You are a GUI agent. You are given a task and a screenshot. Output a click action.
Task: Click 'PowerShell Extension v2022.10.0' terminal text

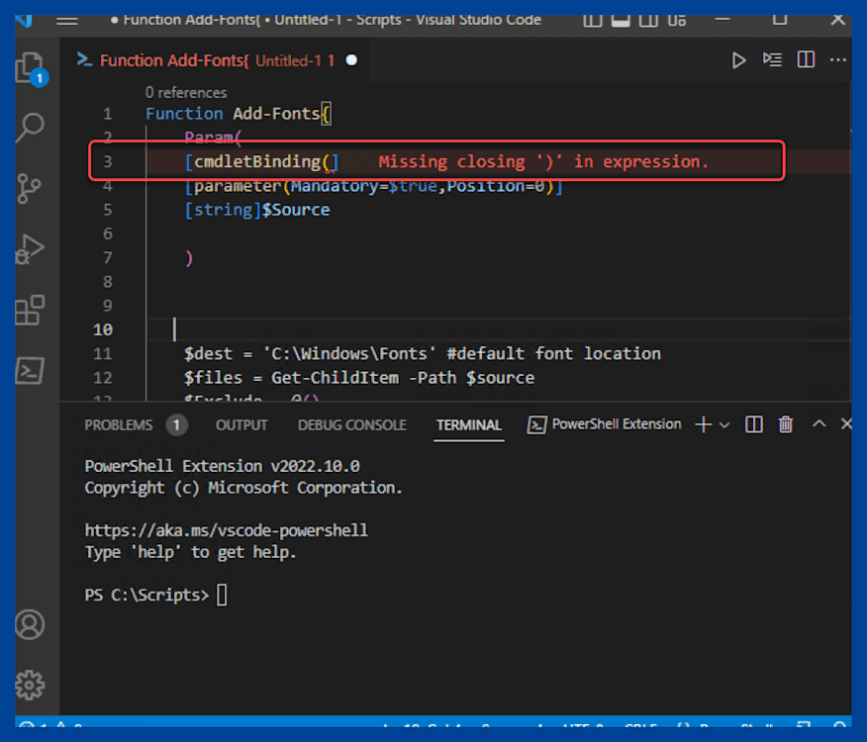222,466
